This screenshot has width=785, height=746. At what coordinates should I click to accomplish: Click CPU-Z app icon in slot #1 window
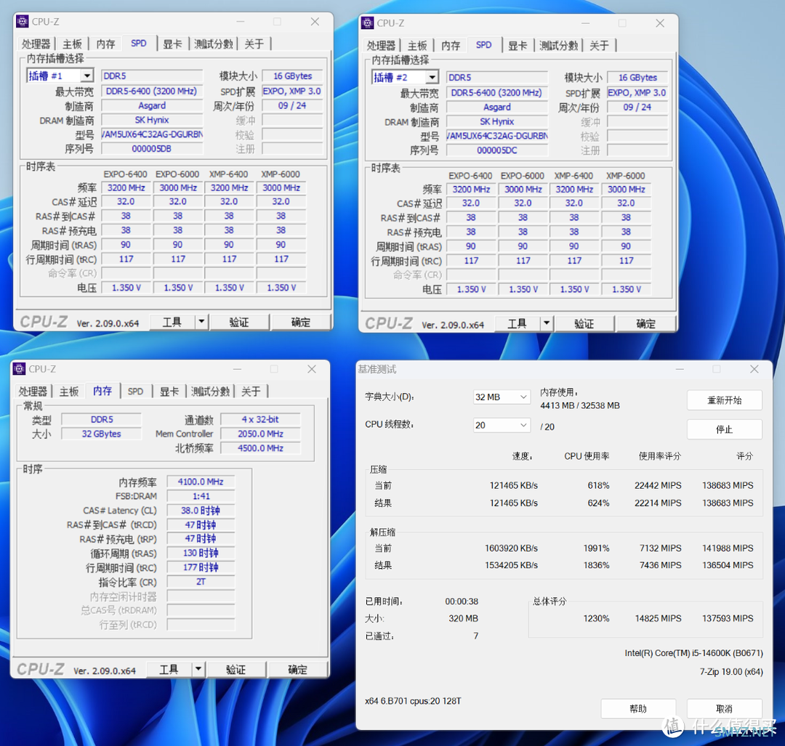point(23,22)
